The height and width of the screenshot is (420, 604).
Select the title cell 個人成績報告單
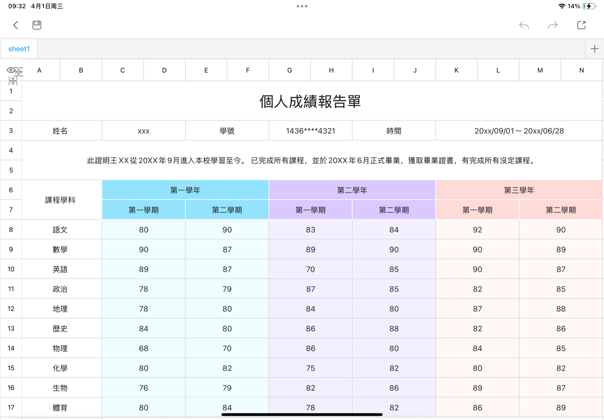[310, 101]
